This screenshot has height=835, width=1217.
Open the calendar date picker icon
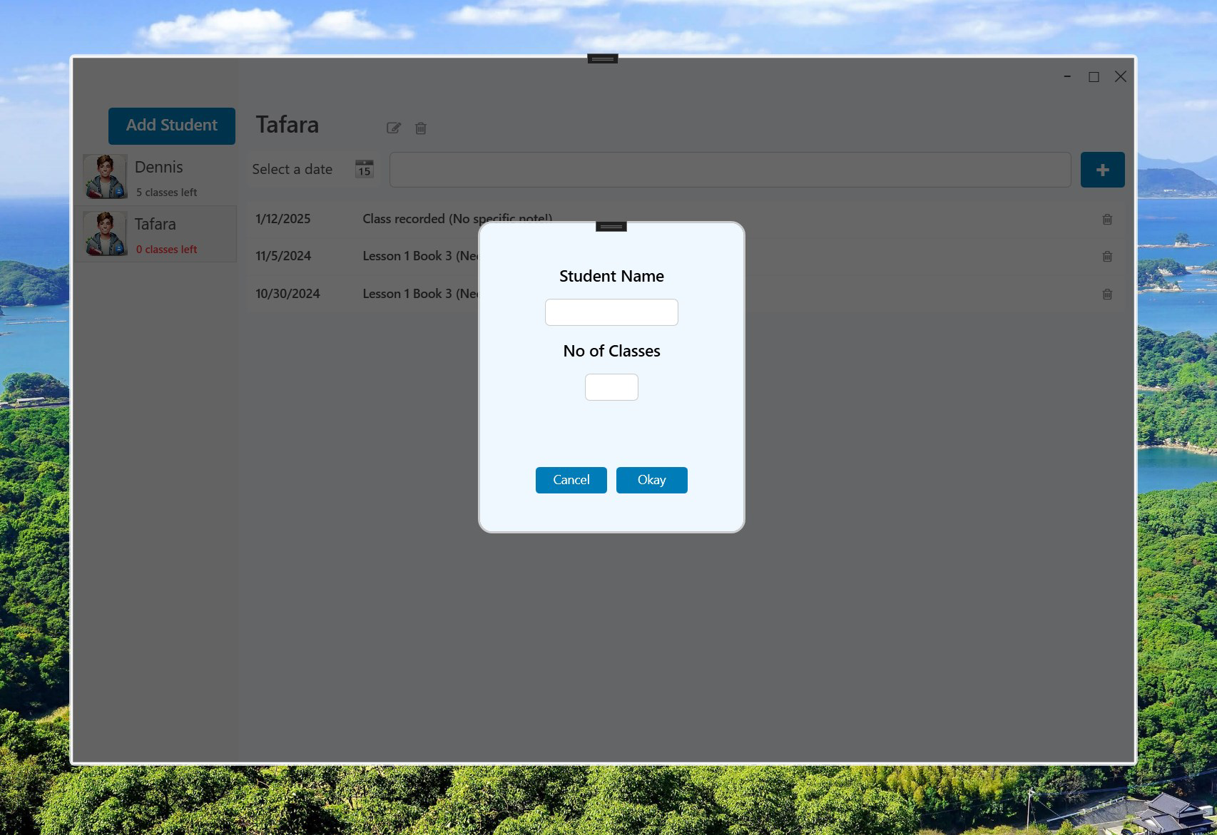pyautogui.click(x=365, y=169)
